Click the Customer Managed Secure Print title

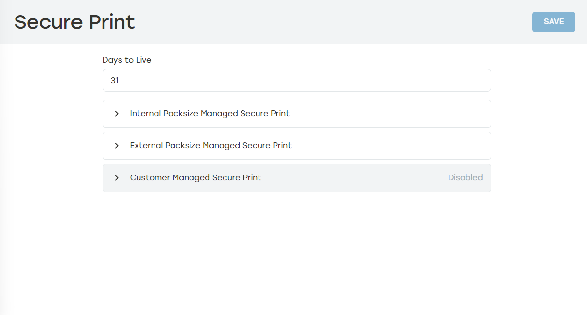[x=195, y=178]
